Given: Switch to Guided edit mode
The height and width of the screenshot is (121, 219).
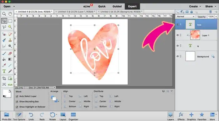Looking at the screenshot, I should (x=117, y=7).
